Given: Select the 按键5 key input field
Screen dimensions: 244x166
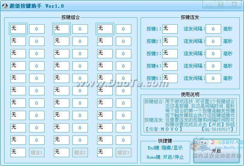Looking at the screenshot, I should (x=170, y=78).
